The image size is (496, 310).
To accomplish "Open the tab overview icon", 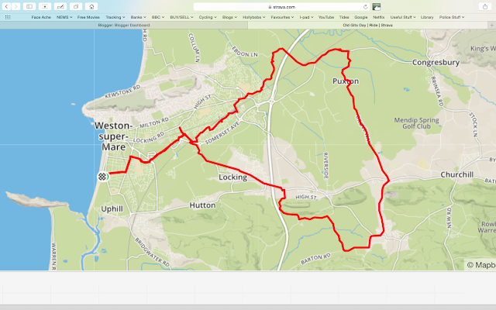I will coord(76,6).
